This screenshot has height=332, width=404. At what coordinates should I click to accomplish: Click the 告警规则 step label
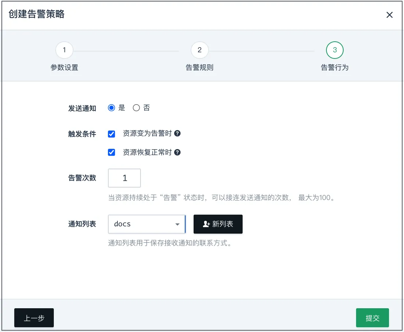tap(199, 67)
